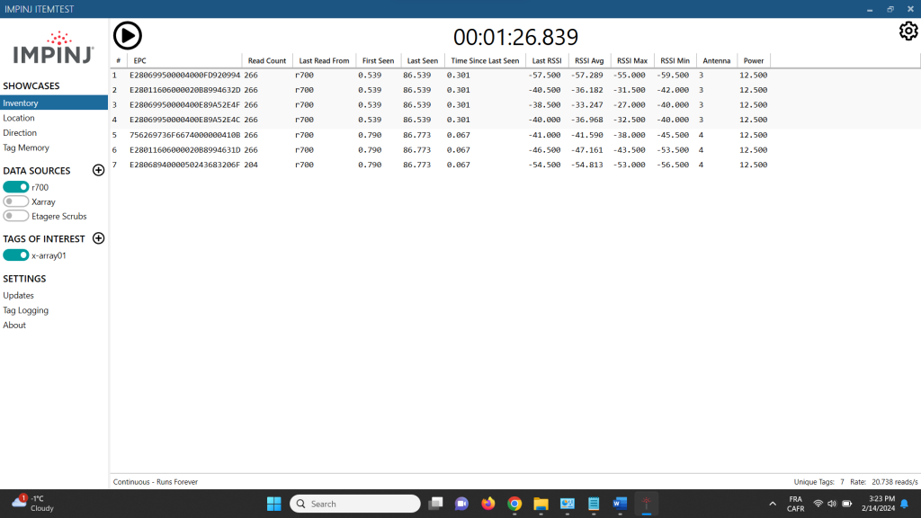Open the Tag Memory showcase
Screen dimensions: 921x518
pyautogui.click(x=26, y=147)
